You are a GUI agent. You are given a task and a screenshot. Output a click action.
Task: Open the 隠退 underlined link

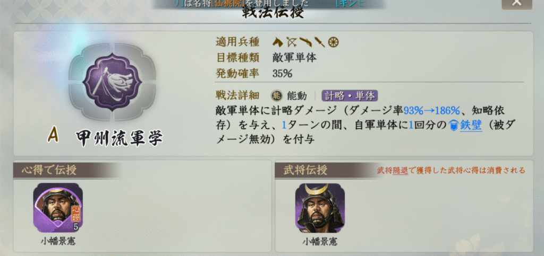tap(400, 171)
